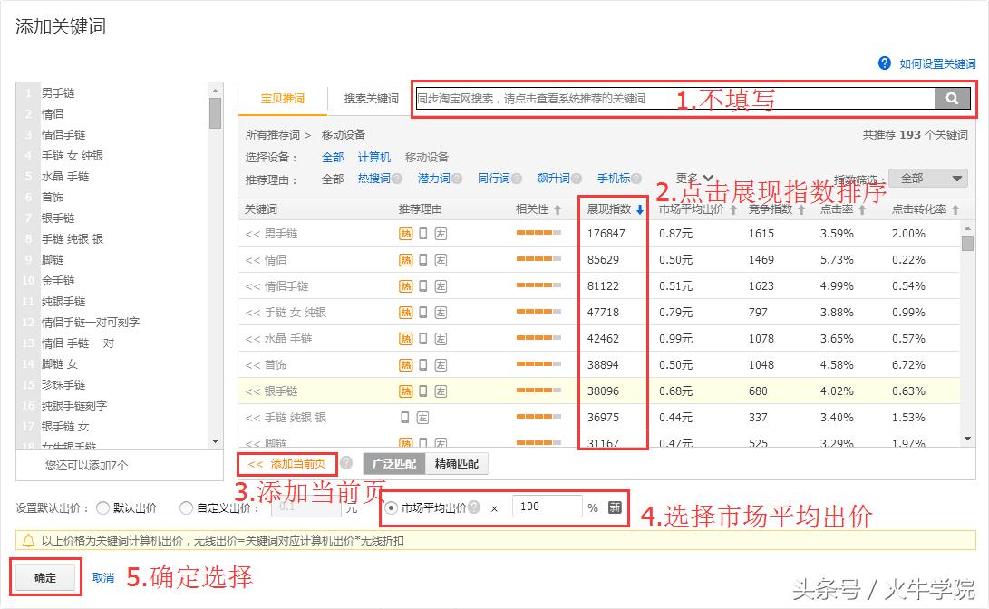Open the 热搜词 help question mark icon

399,178
